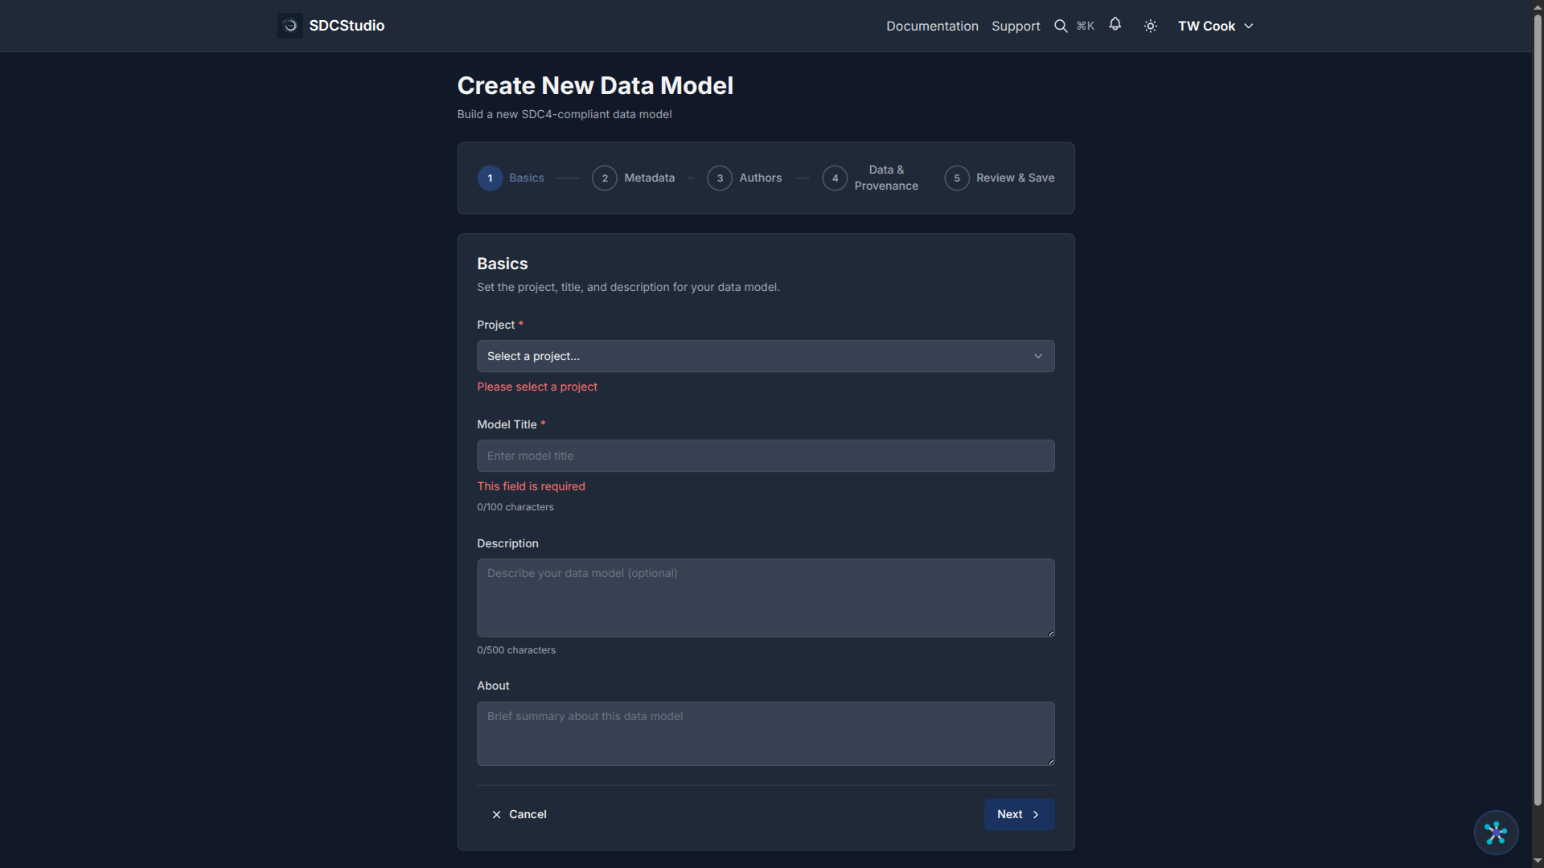Expand the Select a project dropdown
Screen dimensions: 1544x868
tap(756, 356)
